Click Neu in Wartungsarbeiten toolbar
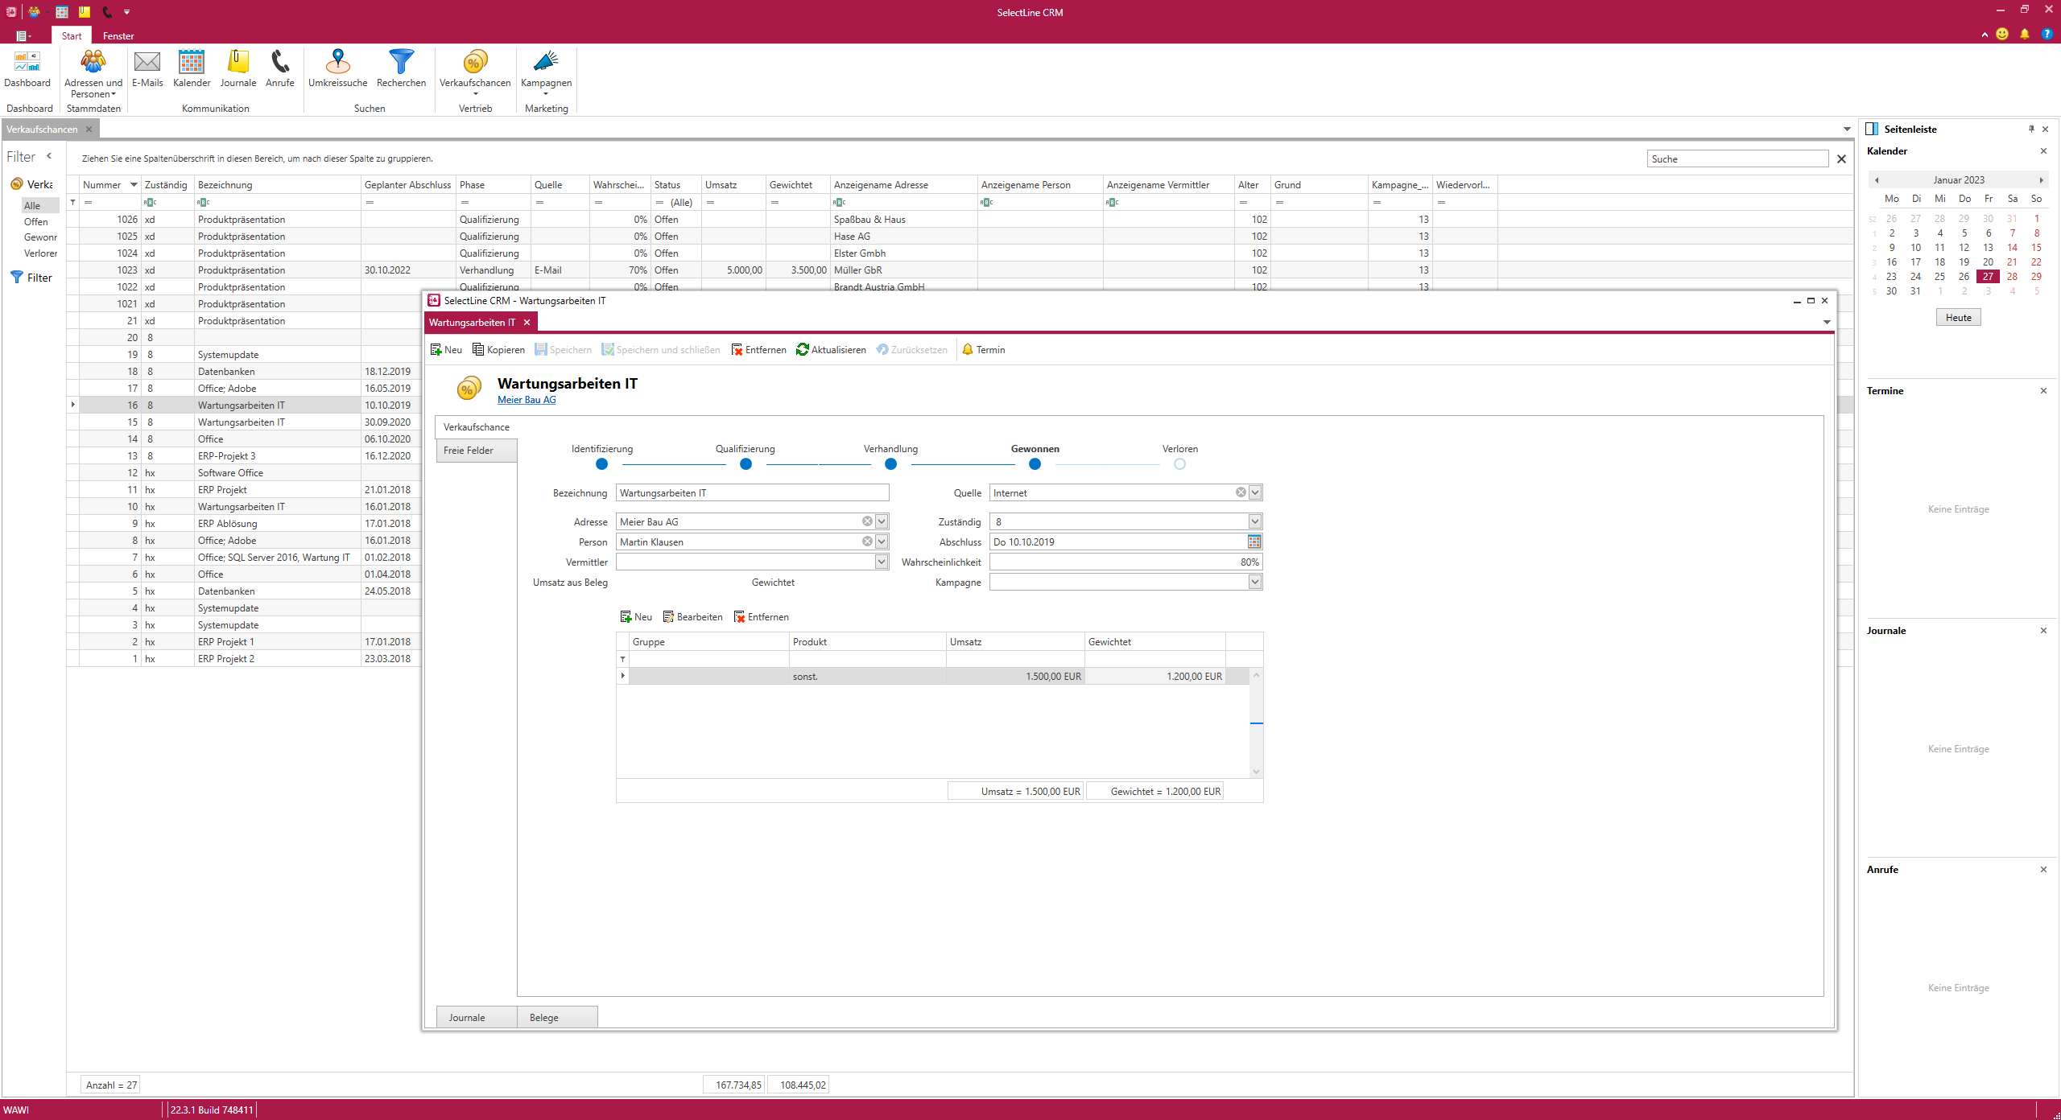This screenshot has height=1120, width=2061. tap(446, 349)
